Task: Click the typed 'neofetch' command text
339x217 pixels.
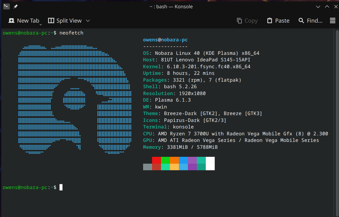Action: (71, 33)
